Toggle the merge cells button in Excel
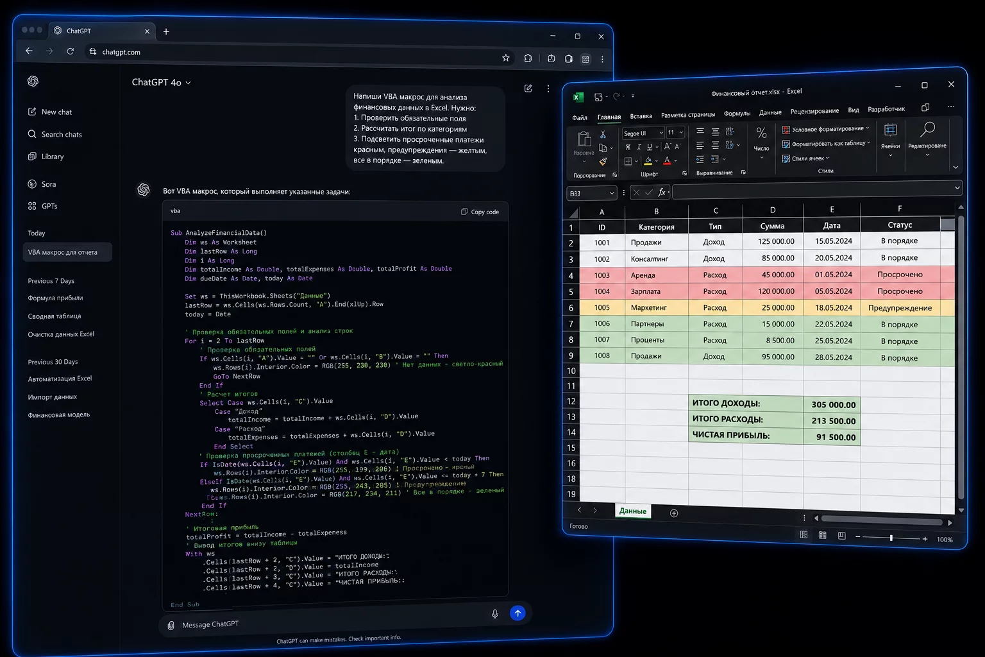985x657 pixels. pyautogui.click(x=730, y=145)
